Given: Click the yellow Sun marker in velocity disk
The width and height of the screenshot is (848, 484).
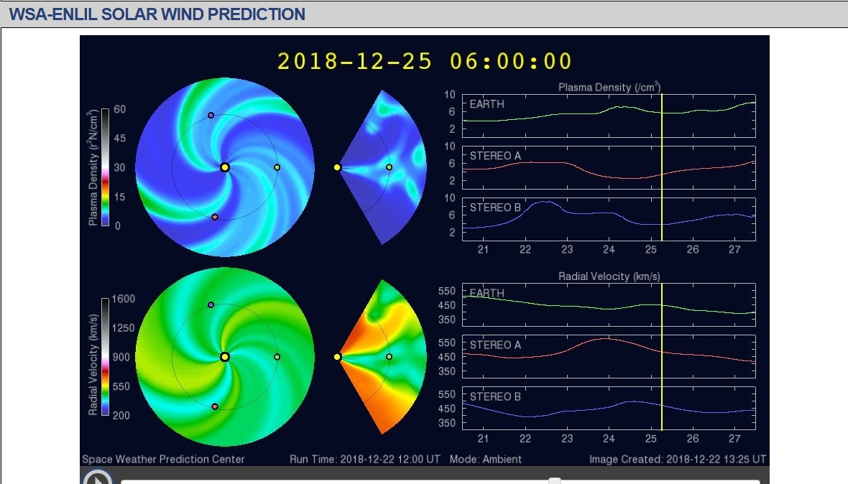Looking at the screenshot, I should pos(225,357).
